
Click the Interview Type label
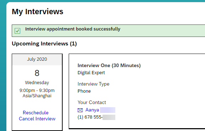tap(93, 84)
